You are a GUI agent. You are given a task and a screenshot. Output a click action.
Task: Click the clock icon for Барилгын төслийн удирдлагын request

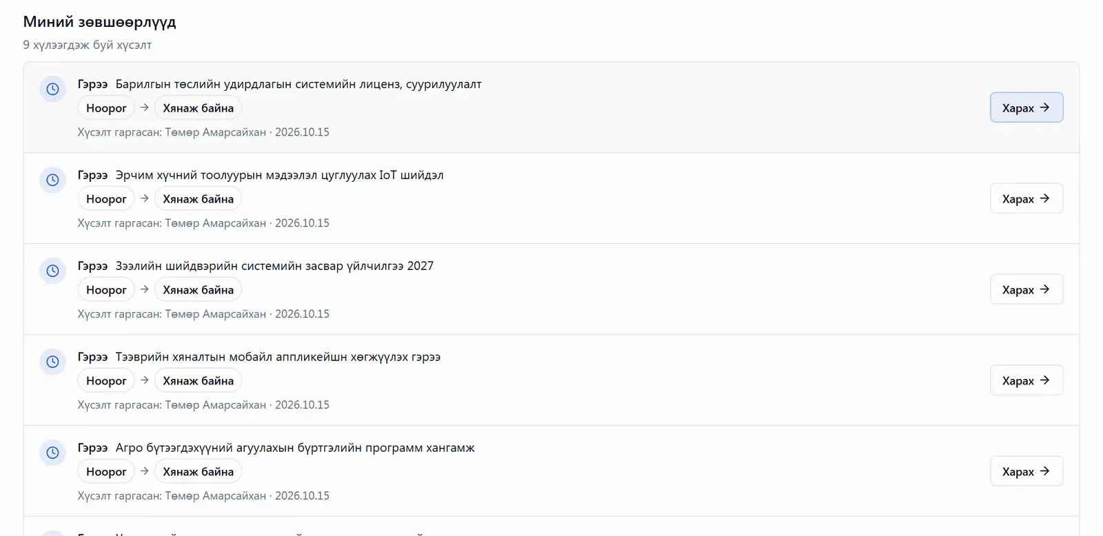(x=52, y=89)
